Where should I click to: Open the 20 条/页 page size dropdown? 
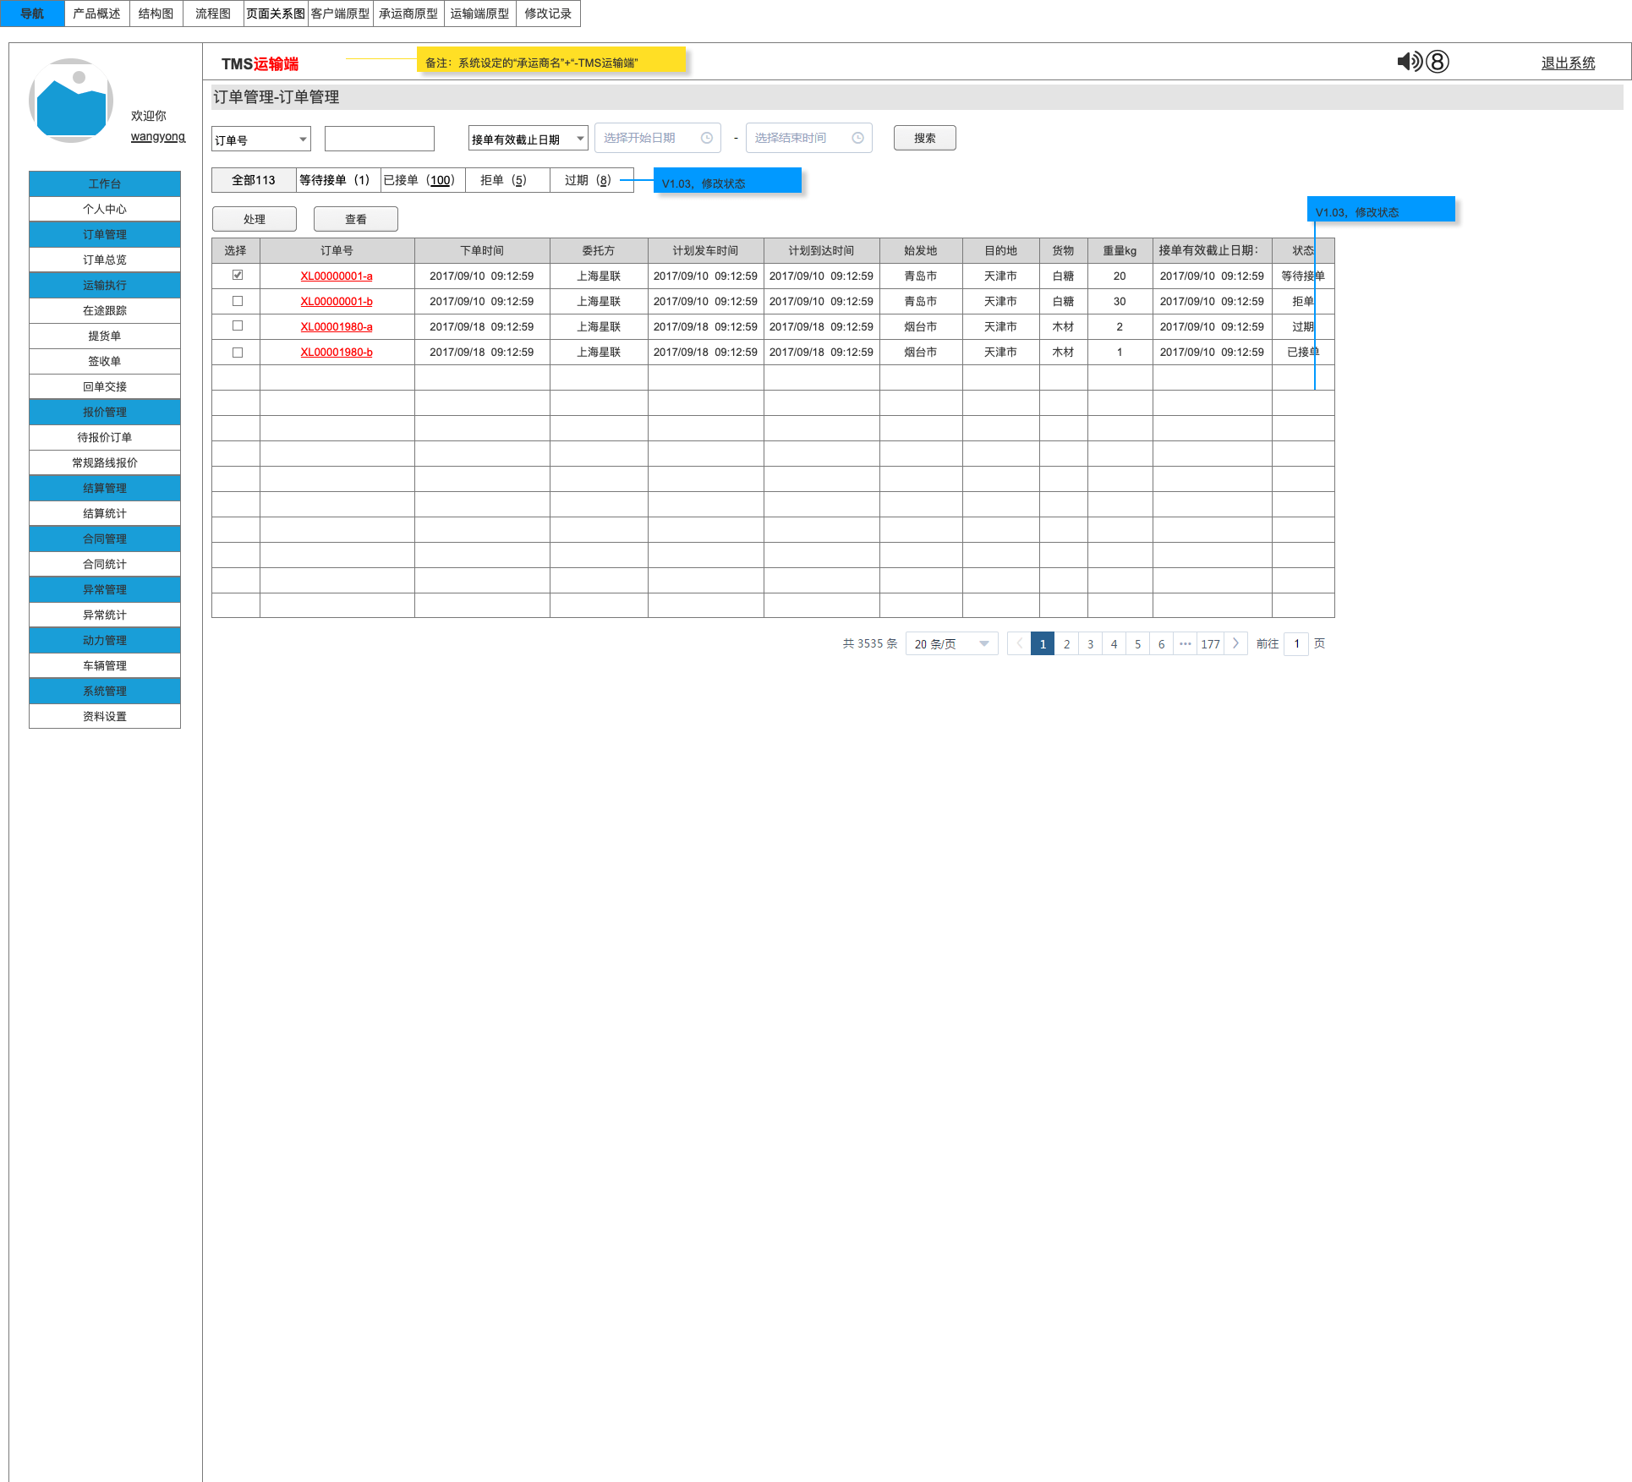click(951, 644)
